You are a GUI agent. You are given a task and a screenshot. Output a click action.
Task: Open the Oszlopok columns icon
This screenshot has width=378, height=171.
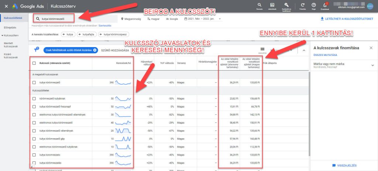[262, 49]
